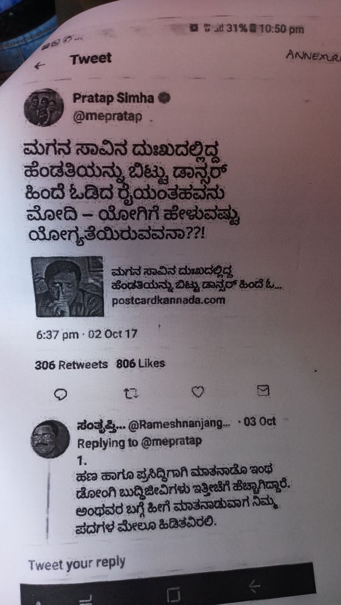Screen dimensions: 341x605
Task: View the 306 Retweets list
Action: coord(71,364)
